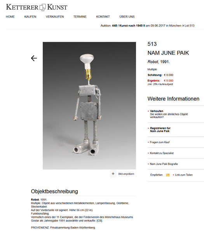Go to TERMINE in the navigation
Screen dimensions: 204x233
80,17
